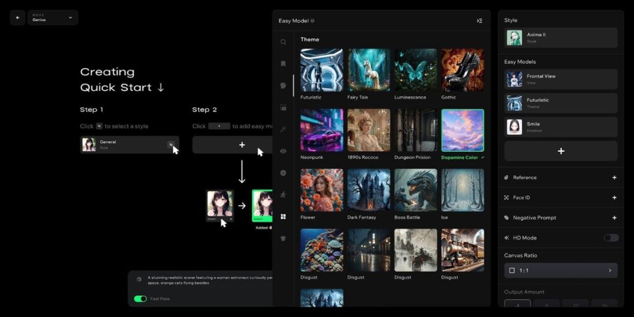Select the eye icon in sidebar
Image resolution: width=634 pixels, height=317 pixels.
pos(283,151)
